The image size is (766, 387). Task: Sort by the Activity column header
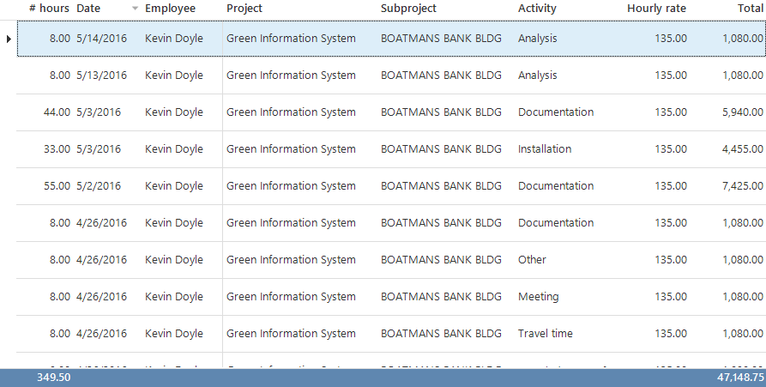coord(537,9)
